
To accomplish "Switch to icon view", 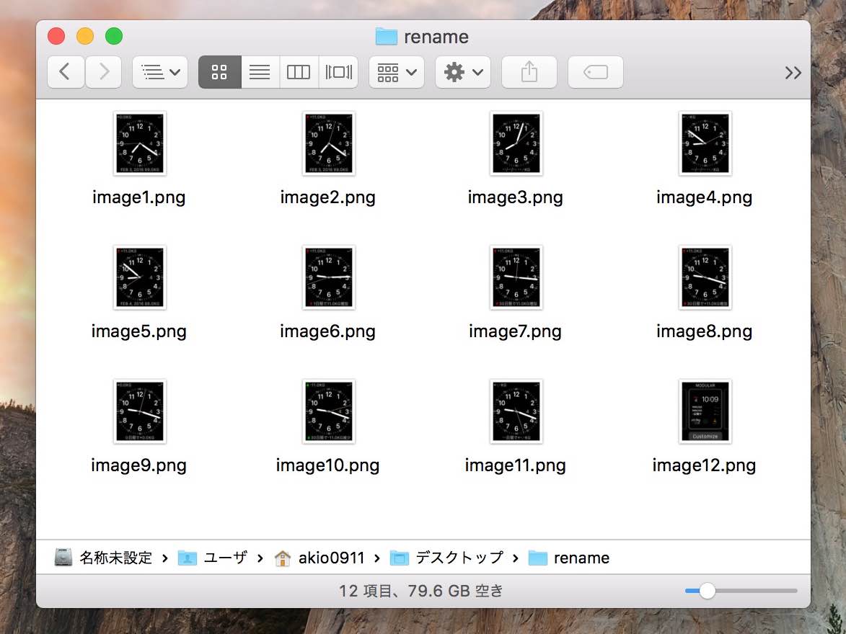I will [x=219, y=72].
